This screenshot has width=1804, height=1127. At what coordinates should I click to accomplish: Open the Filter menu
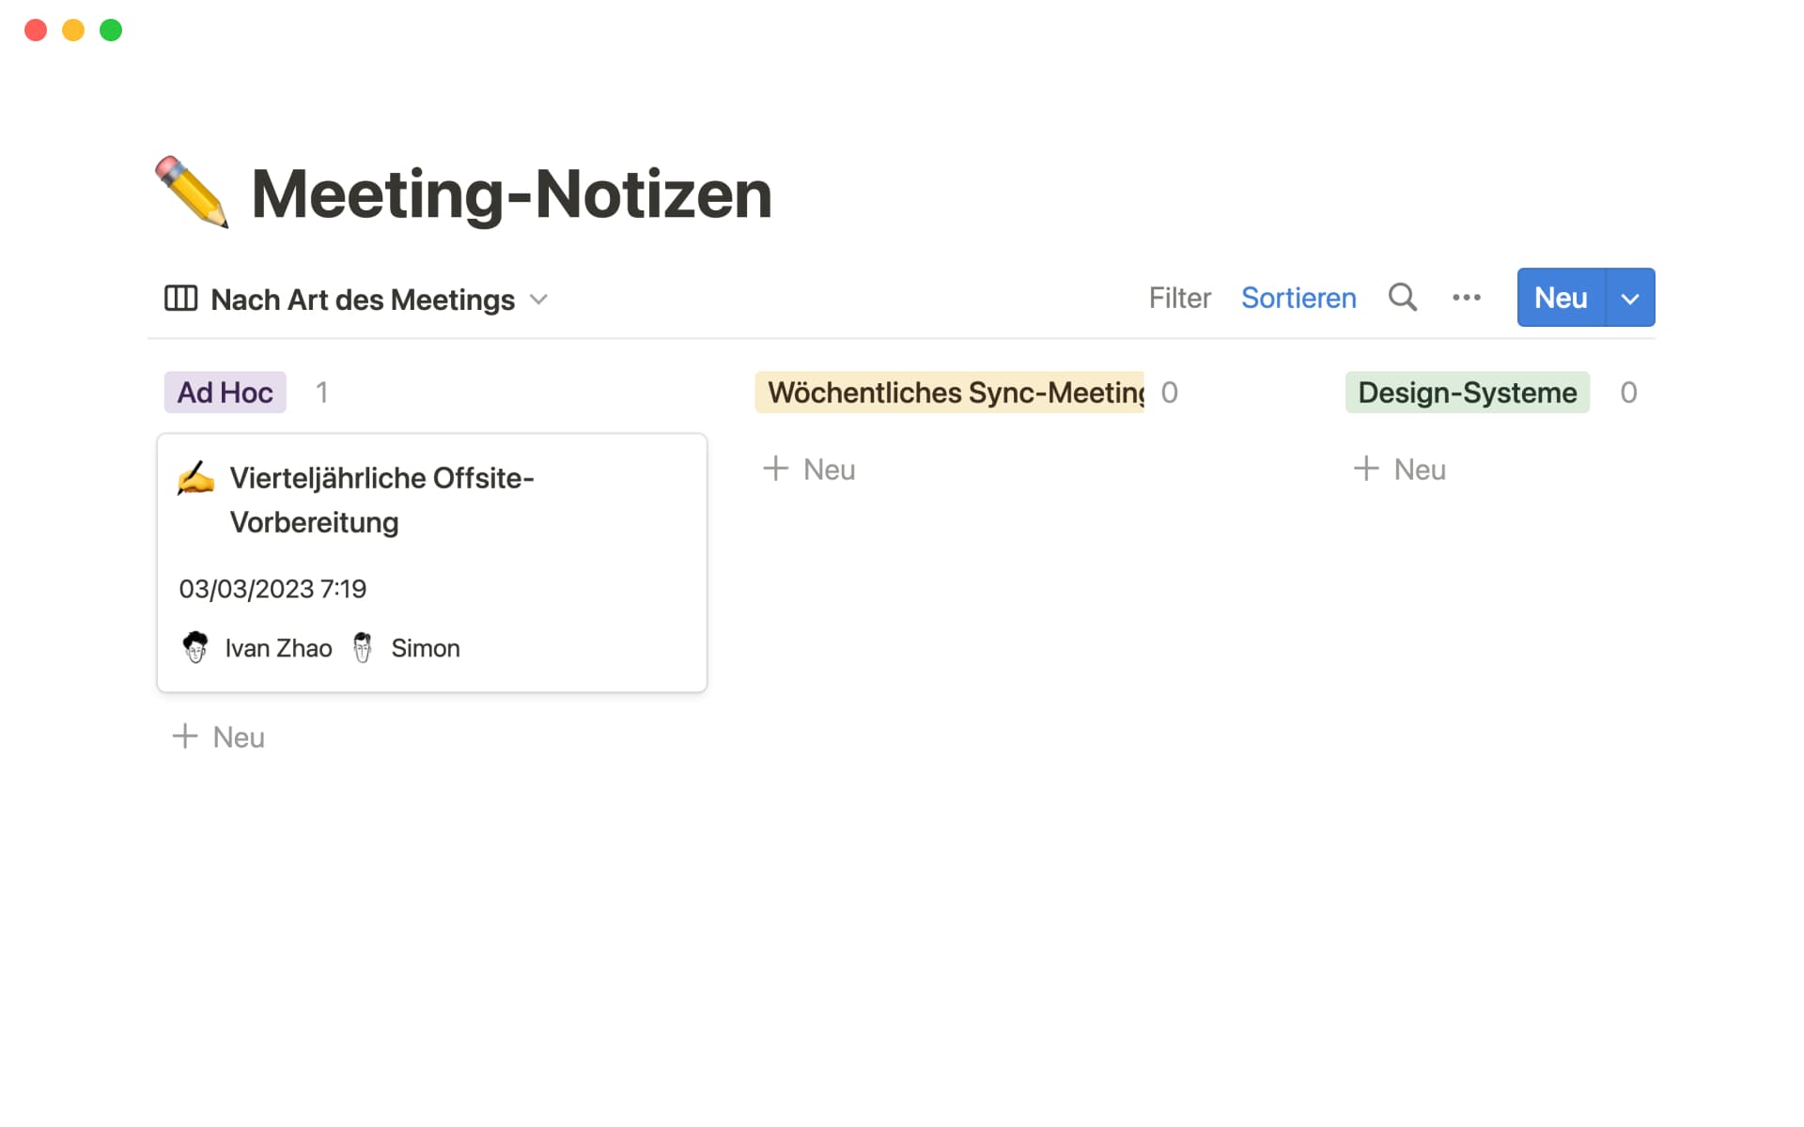click(x=1179, y=298)
